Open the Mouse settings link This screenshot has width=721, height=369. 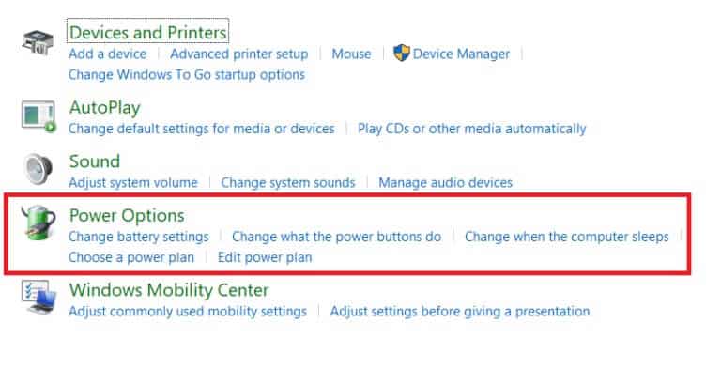tap(351, 54)
